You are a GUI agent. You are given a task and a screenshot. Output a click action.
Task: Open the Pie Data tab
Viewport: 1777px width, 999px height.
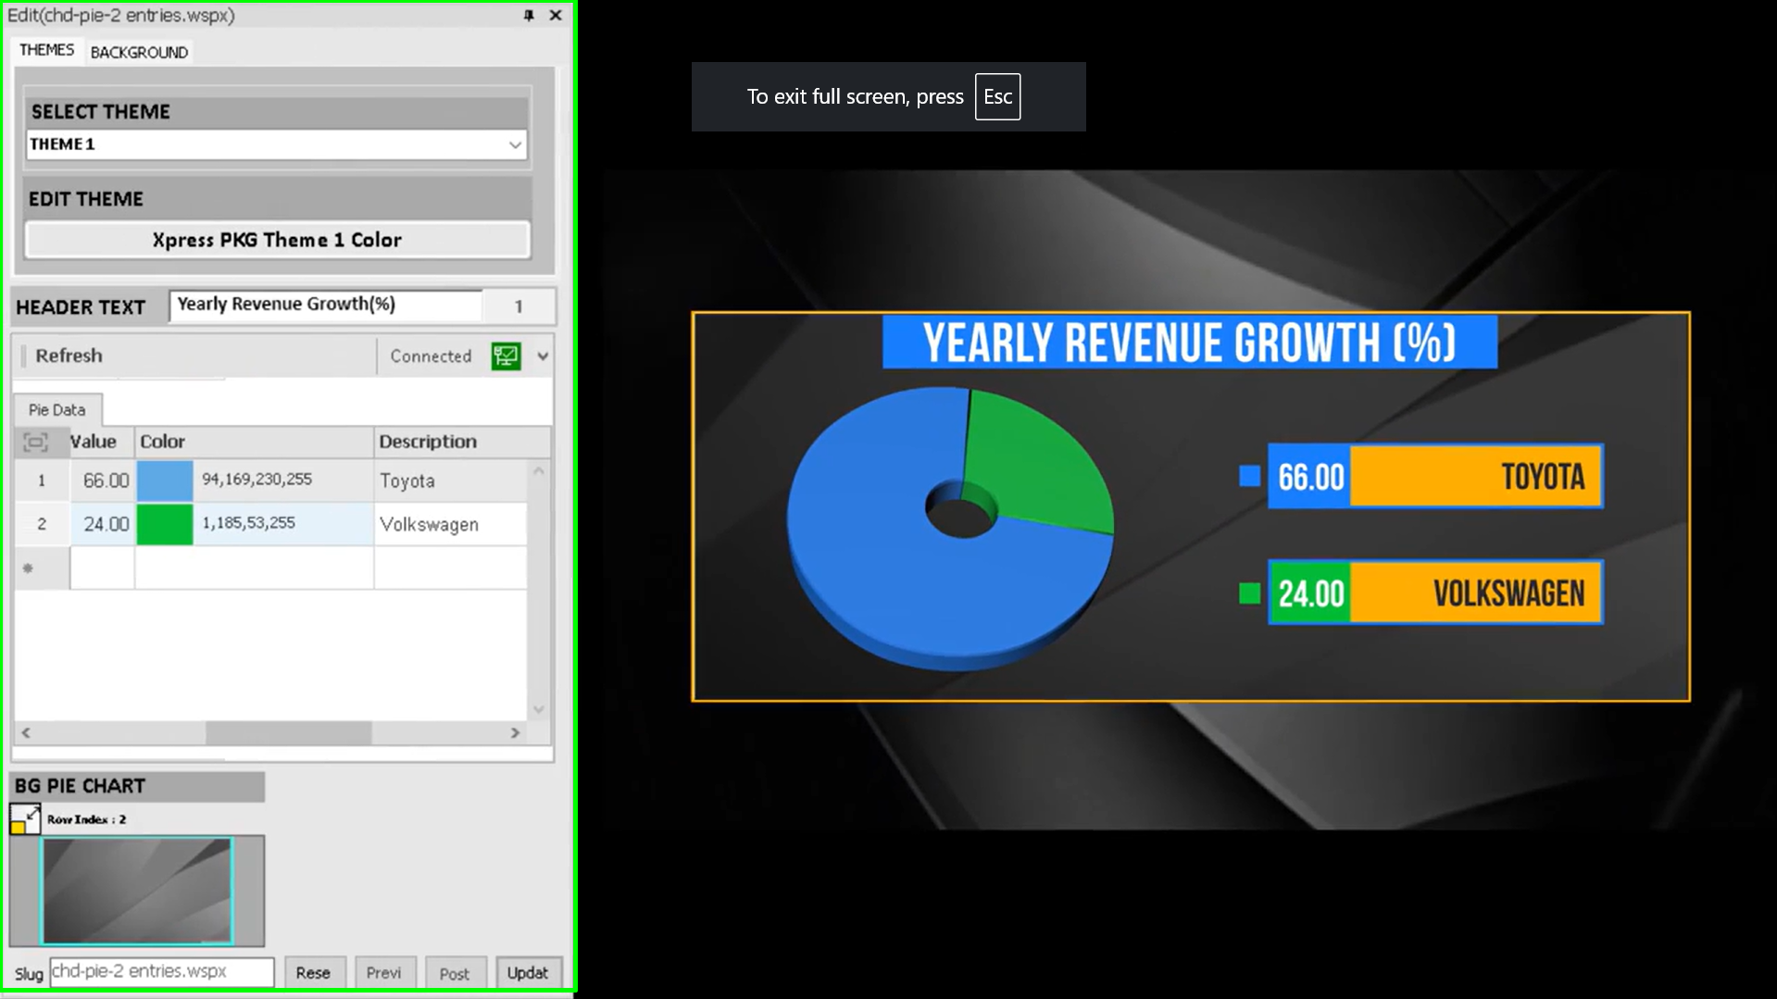coord(56,409)
